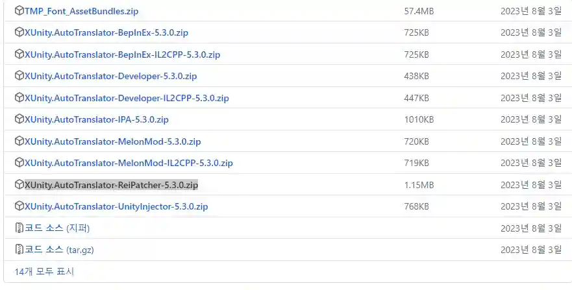The height and width of the screenshot is (290, 572).
Task: Click the 447KB size value
Action: coord(416,98)
